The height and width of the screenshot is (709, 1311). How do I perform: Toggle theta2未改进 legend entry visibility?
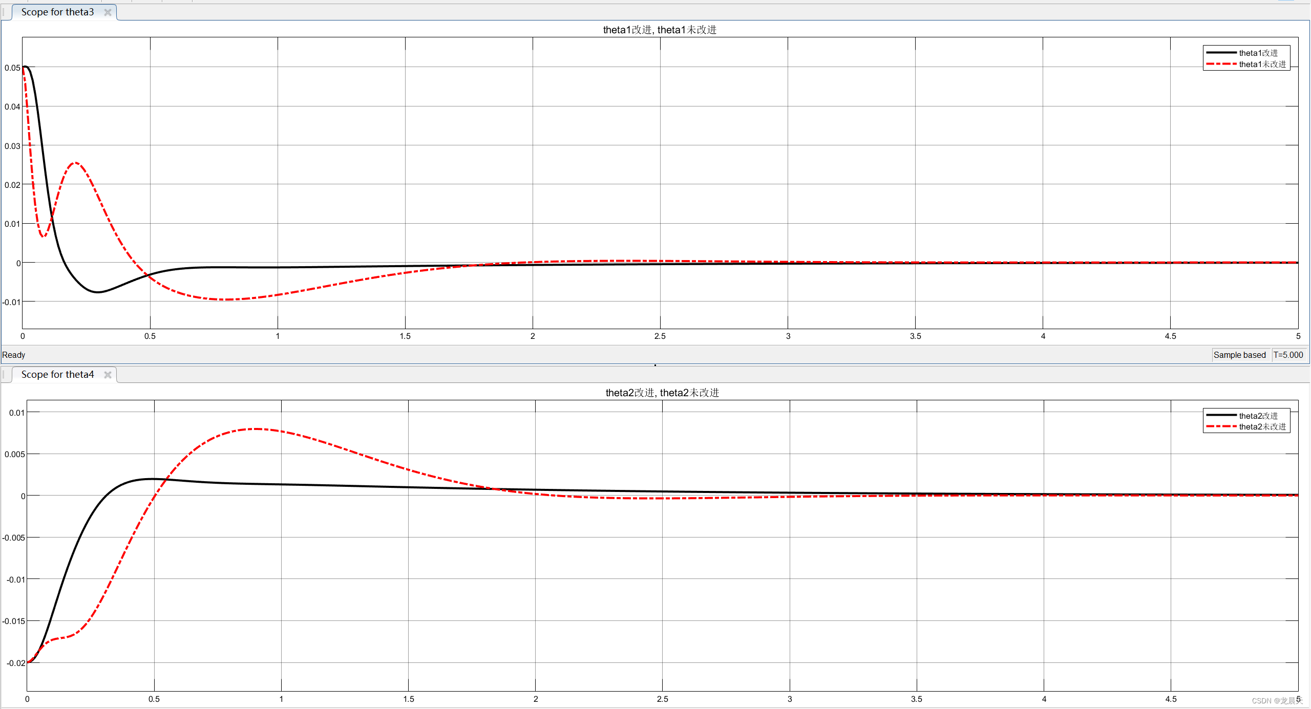pyautogui.click(x=1262, y=426)
